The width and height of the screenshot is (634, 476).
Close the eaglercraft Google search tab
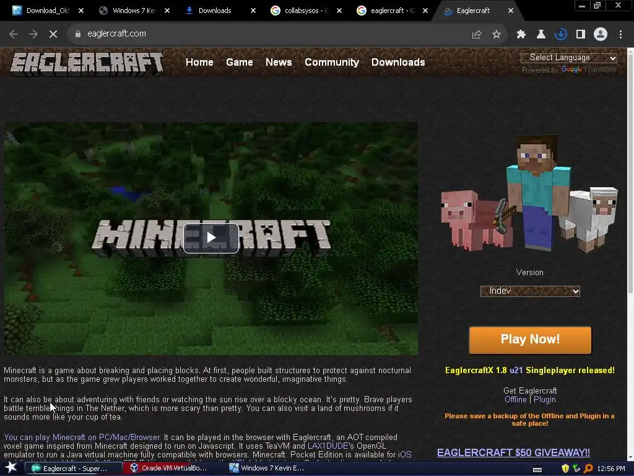coord(425,11)
